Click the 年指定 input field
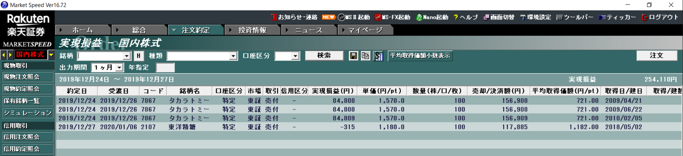Viewport: 683px width, 156px height. (165, 67)
